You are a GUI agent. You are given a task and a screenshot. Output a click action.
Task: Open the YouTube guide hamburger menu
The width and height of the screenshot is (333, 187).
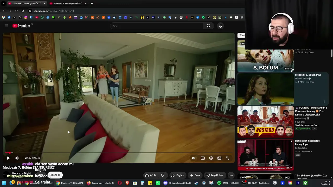(x=6, y=26)
